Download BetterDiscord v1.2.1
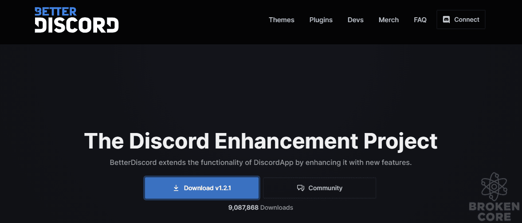Viewport: 522px width, 223px height. point(202,188)
